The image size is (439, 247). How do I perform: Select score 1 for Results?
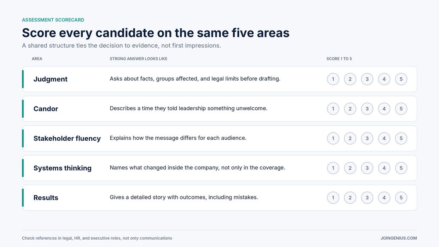[333, 198]
